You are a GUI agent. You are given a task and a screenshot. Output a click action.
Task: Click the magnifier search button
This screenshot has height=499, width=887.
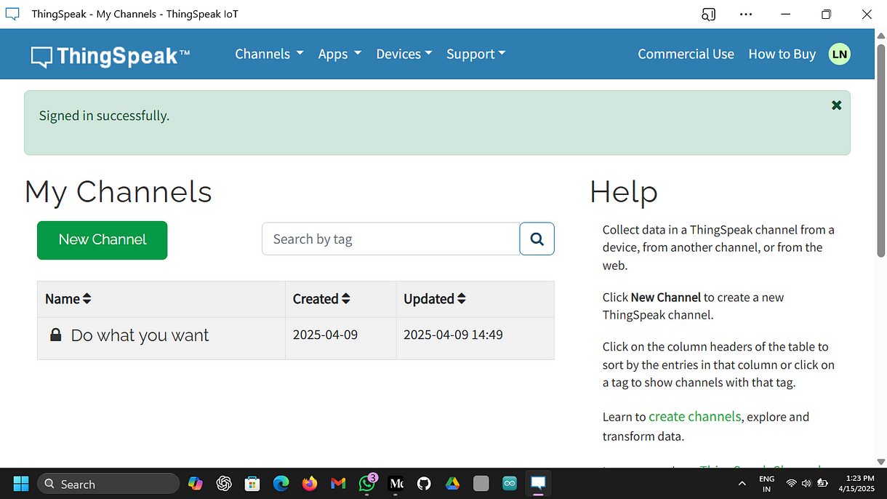537,239
